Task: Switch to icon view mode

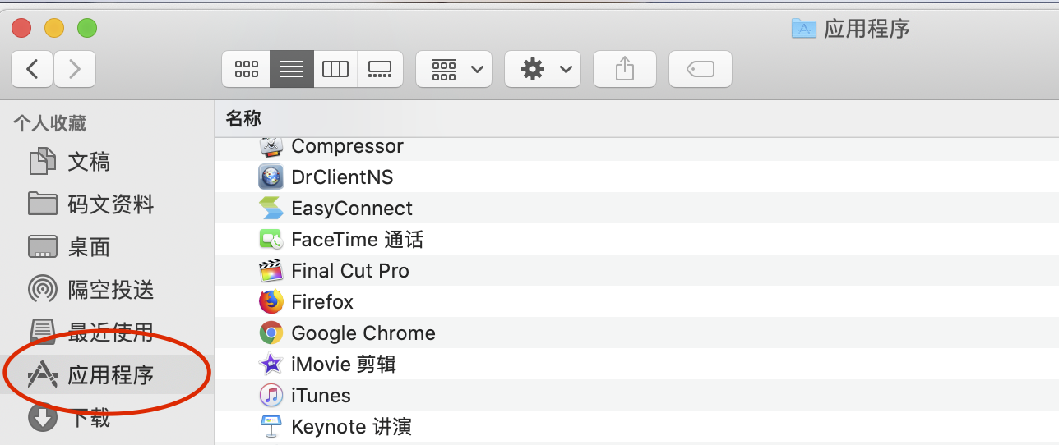Action: (x=247, y=69)
